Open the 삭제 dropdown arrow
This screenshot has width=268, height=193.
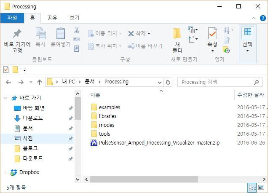(x=149, y=34)
